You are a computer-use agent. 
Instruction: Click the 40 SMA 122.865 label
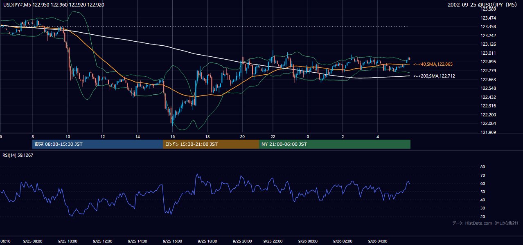(x=433, y=65)
